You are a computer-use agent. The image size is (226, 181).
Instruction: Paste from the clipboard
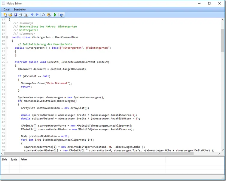[x=49, y=15]
